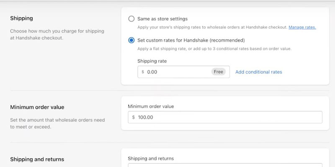Click the dollar sign in Minimum order field
335x167 pixels.
tap(134, 117)
